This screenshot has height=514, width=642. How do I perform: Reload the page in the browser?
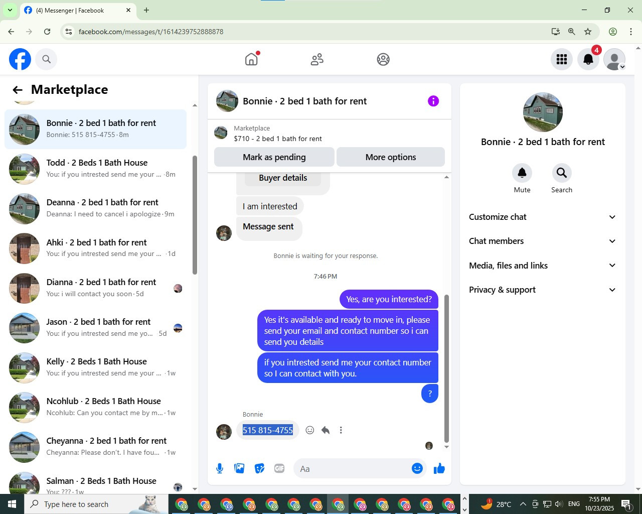(x=47, y=32)
